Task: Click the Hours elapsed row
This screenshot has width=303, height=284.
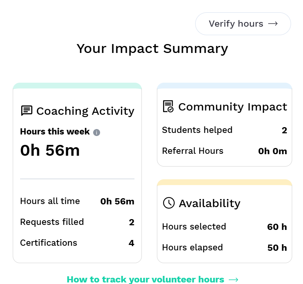Action: pyautogui.click(x=224, y=248)
